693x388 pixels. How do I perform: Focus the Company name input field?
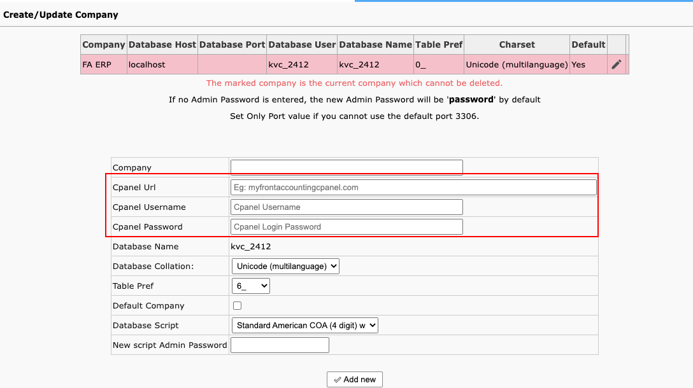(x=346, y=167)
